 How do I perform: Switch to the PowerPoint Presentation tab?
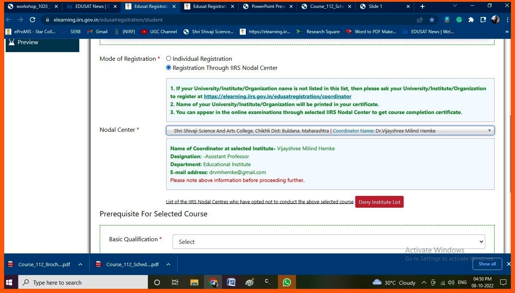[x=268, y=6]
